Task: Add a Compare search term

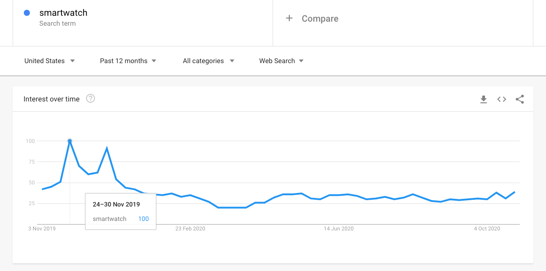Action: [x=320, y=18]
